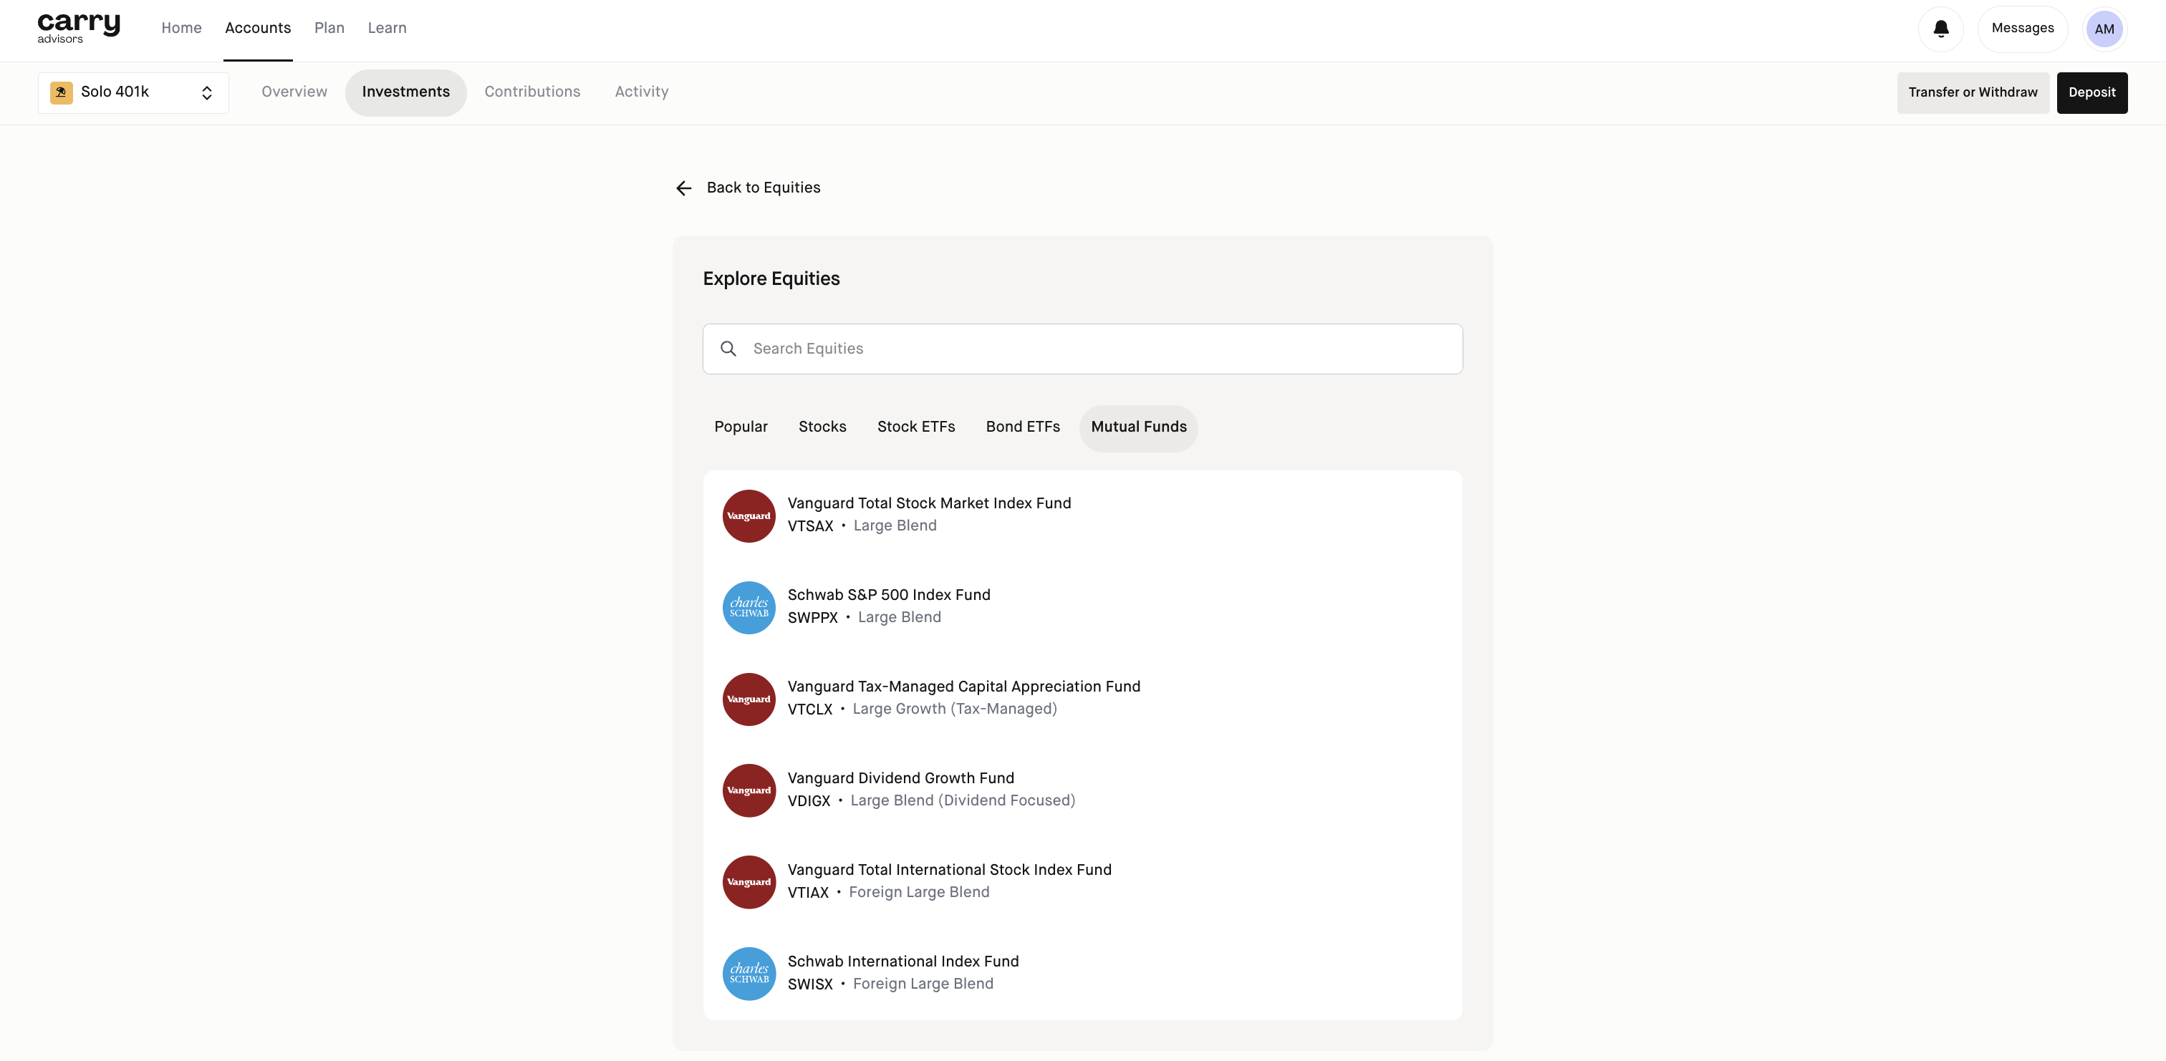Open the Solo 401k account selector
2166x1061 pixels.
point(133,92)
